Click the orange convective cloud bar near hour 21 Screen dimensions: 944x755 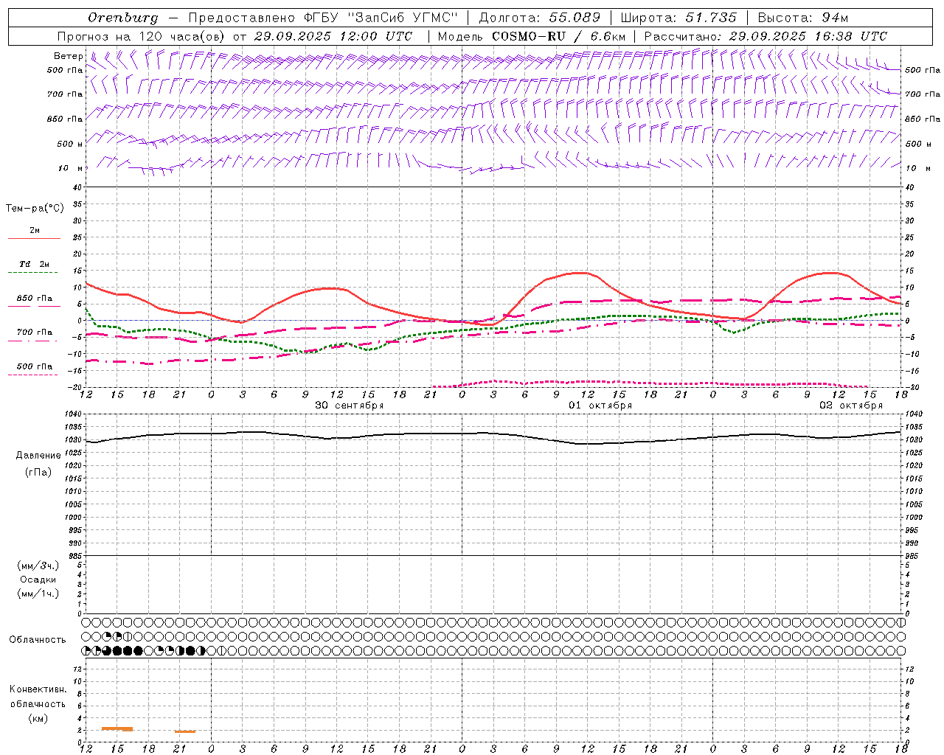[x=185, y=731]
